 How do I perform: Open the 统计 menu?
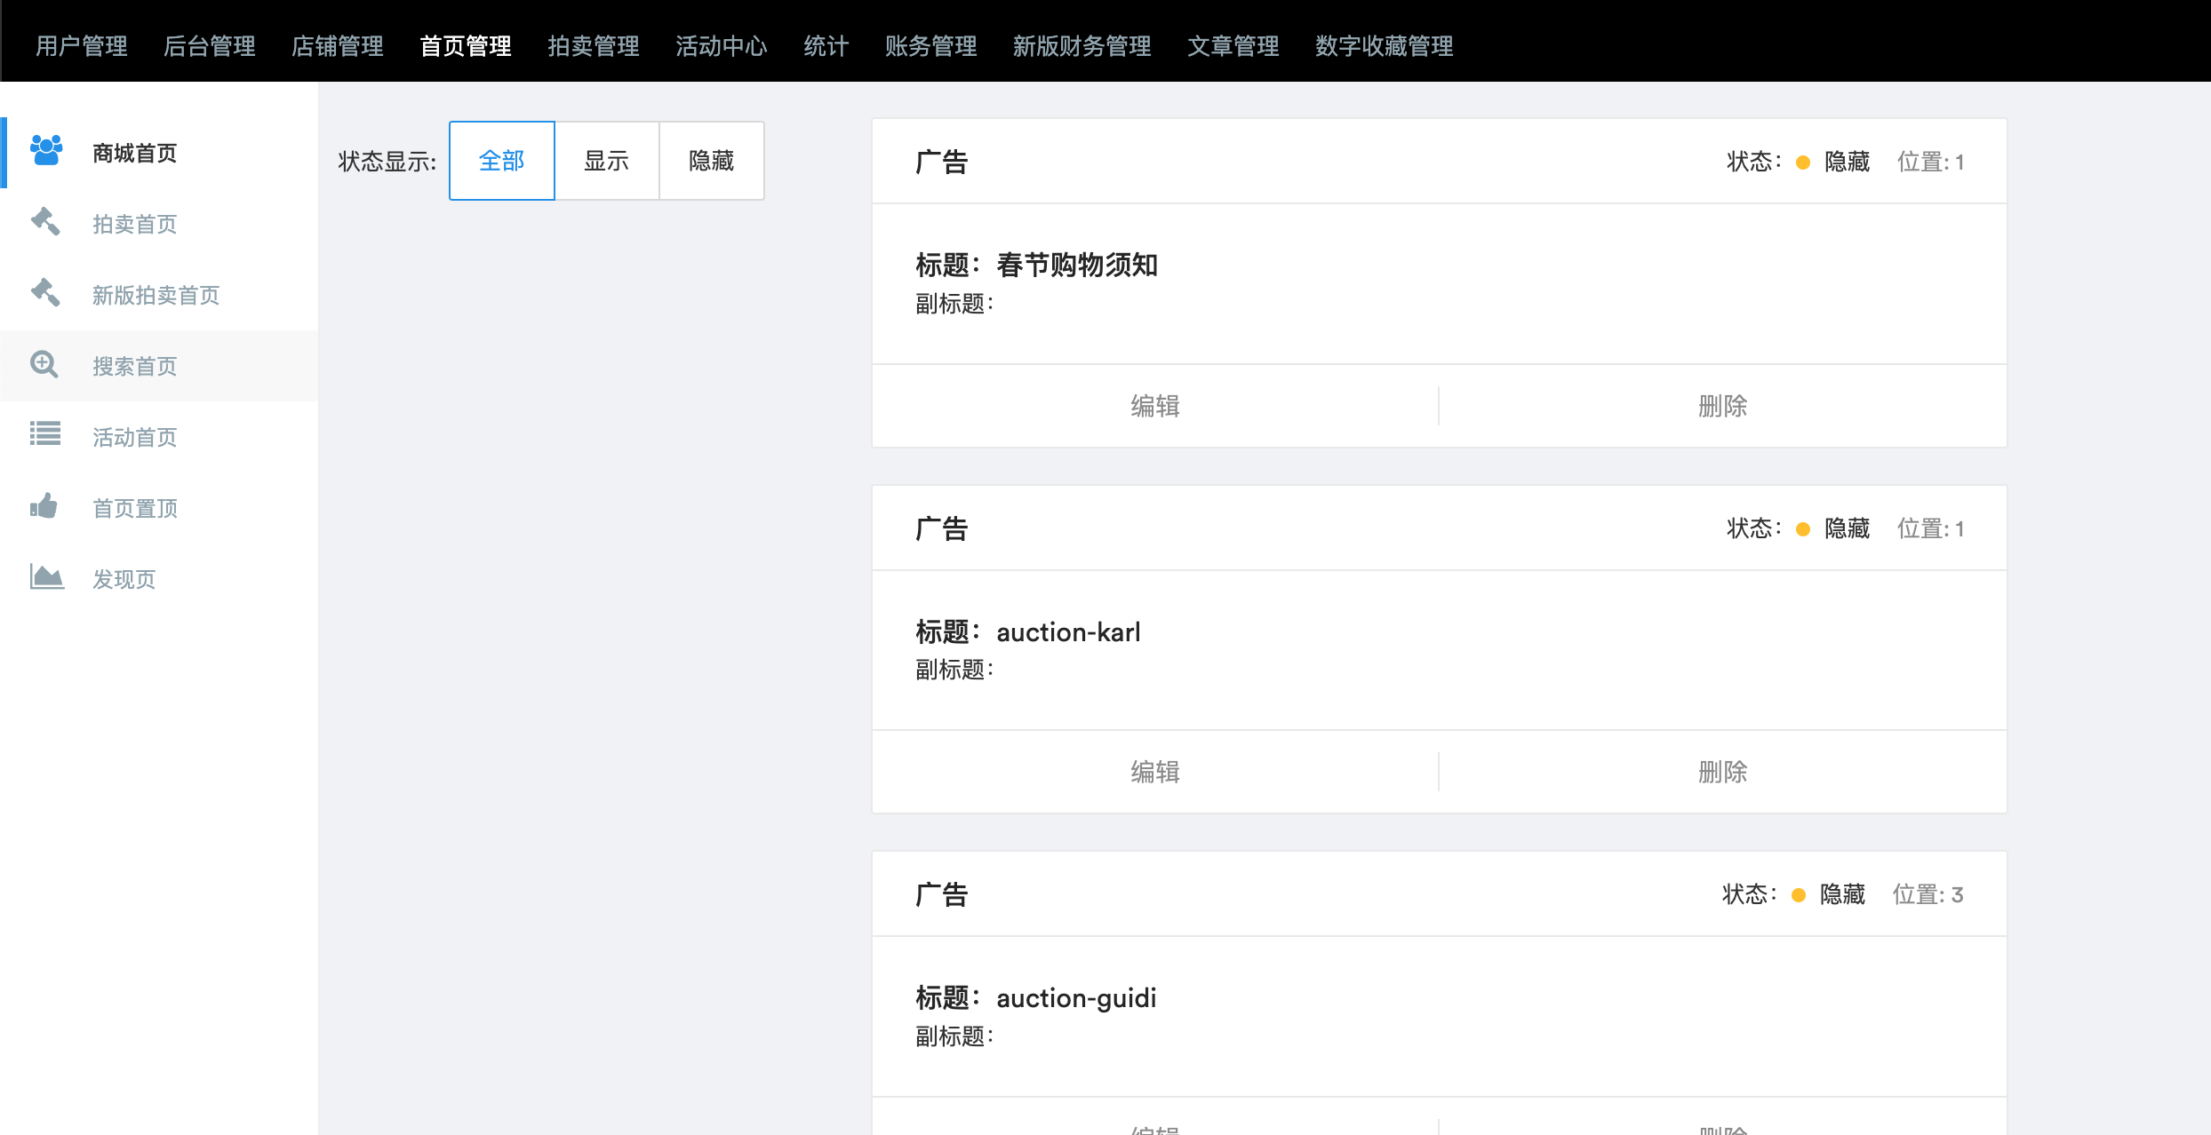(826, 45)
